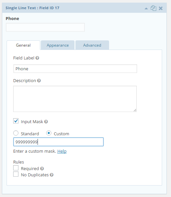Image resolution: width=171 pixels, height=197 pixels.
Task: Switch to the Appearance tab
Action: click(x=58, y=45)
